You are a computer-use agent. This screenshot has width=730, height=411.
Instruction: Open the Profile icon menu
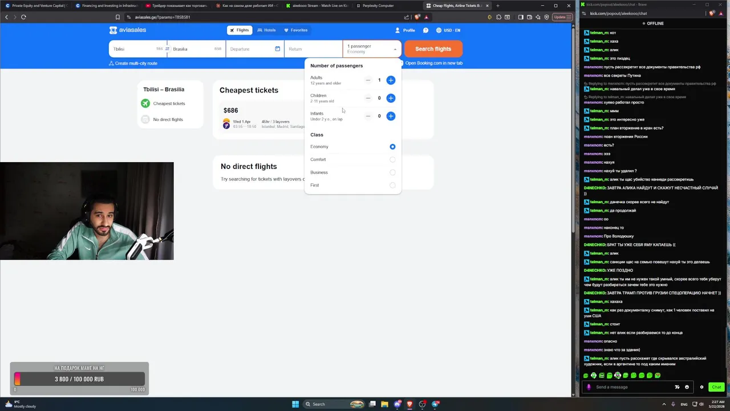pyautogui.click(x=398, y=30)
